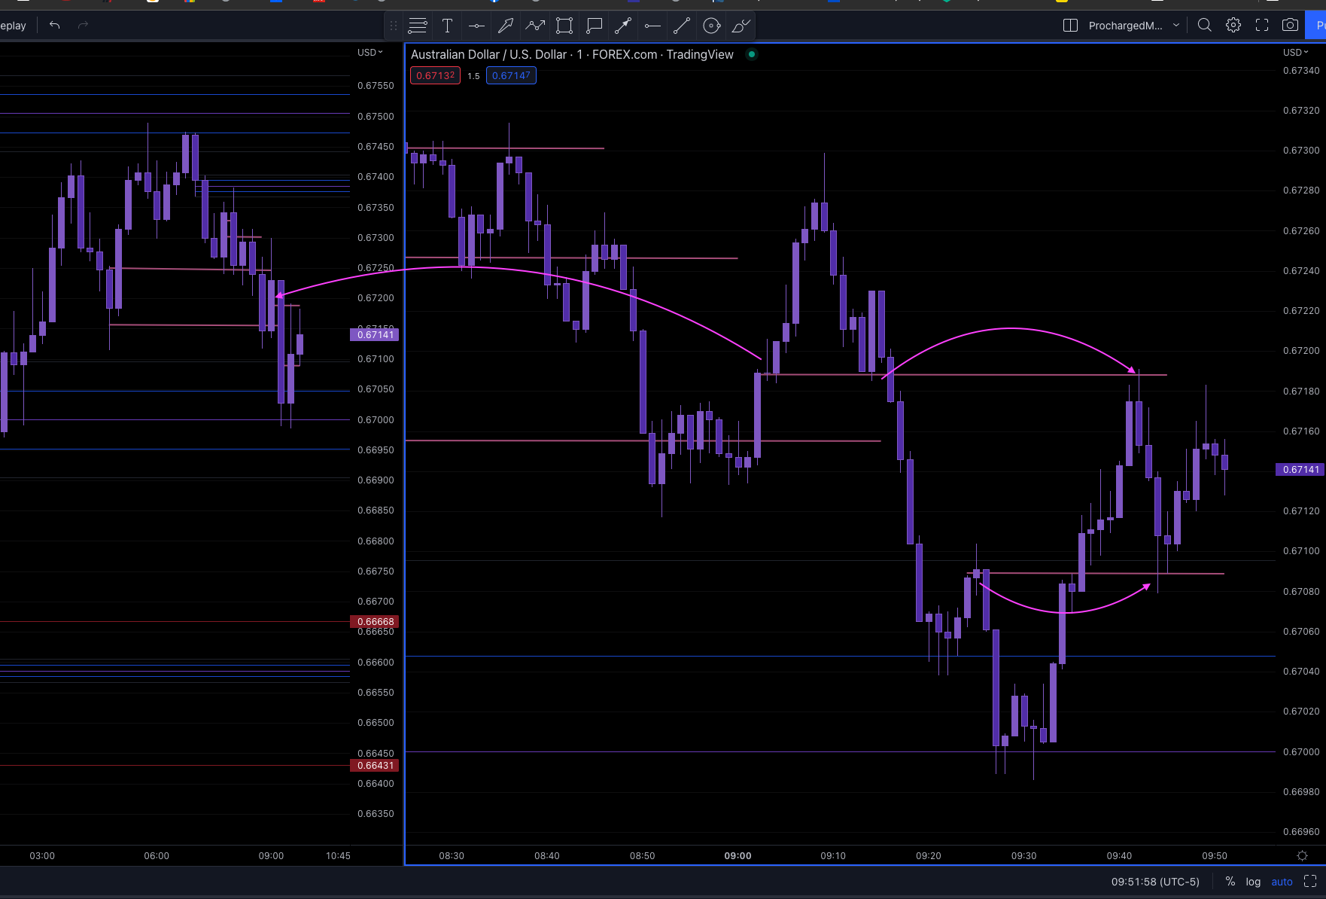
Task: Take a chart snapshot with the camera icon
Action: tap(1290, 24)
